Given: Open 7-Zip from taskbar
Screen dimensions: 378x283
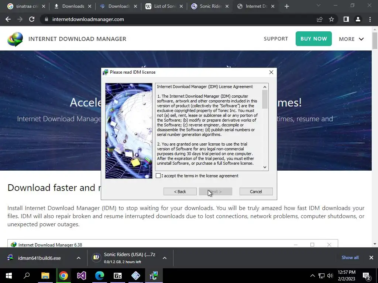Looking at the screenshot, I should 118,276.
